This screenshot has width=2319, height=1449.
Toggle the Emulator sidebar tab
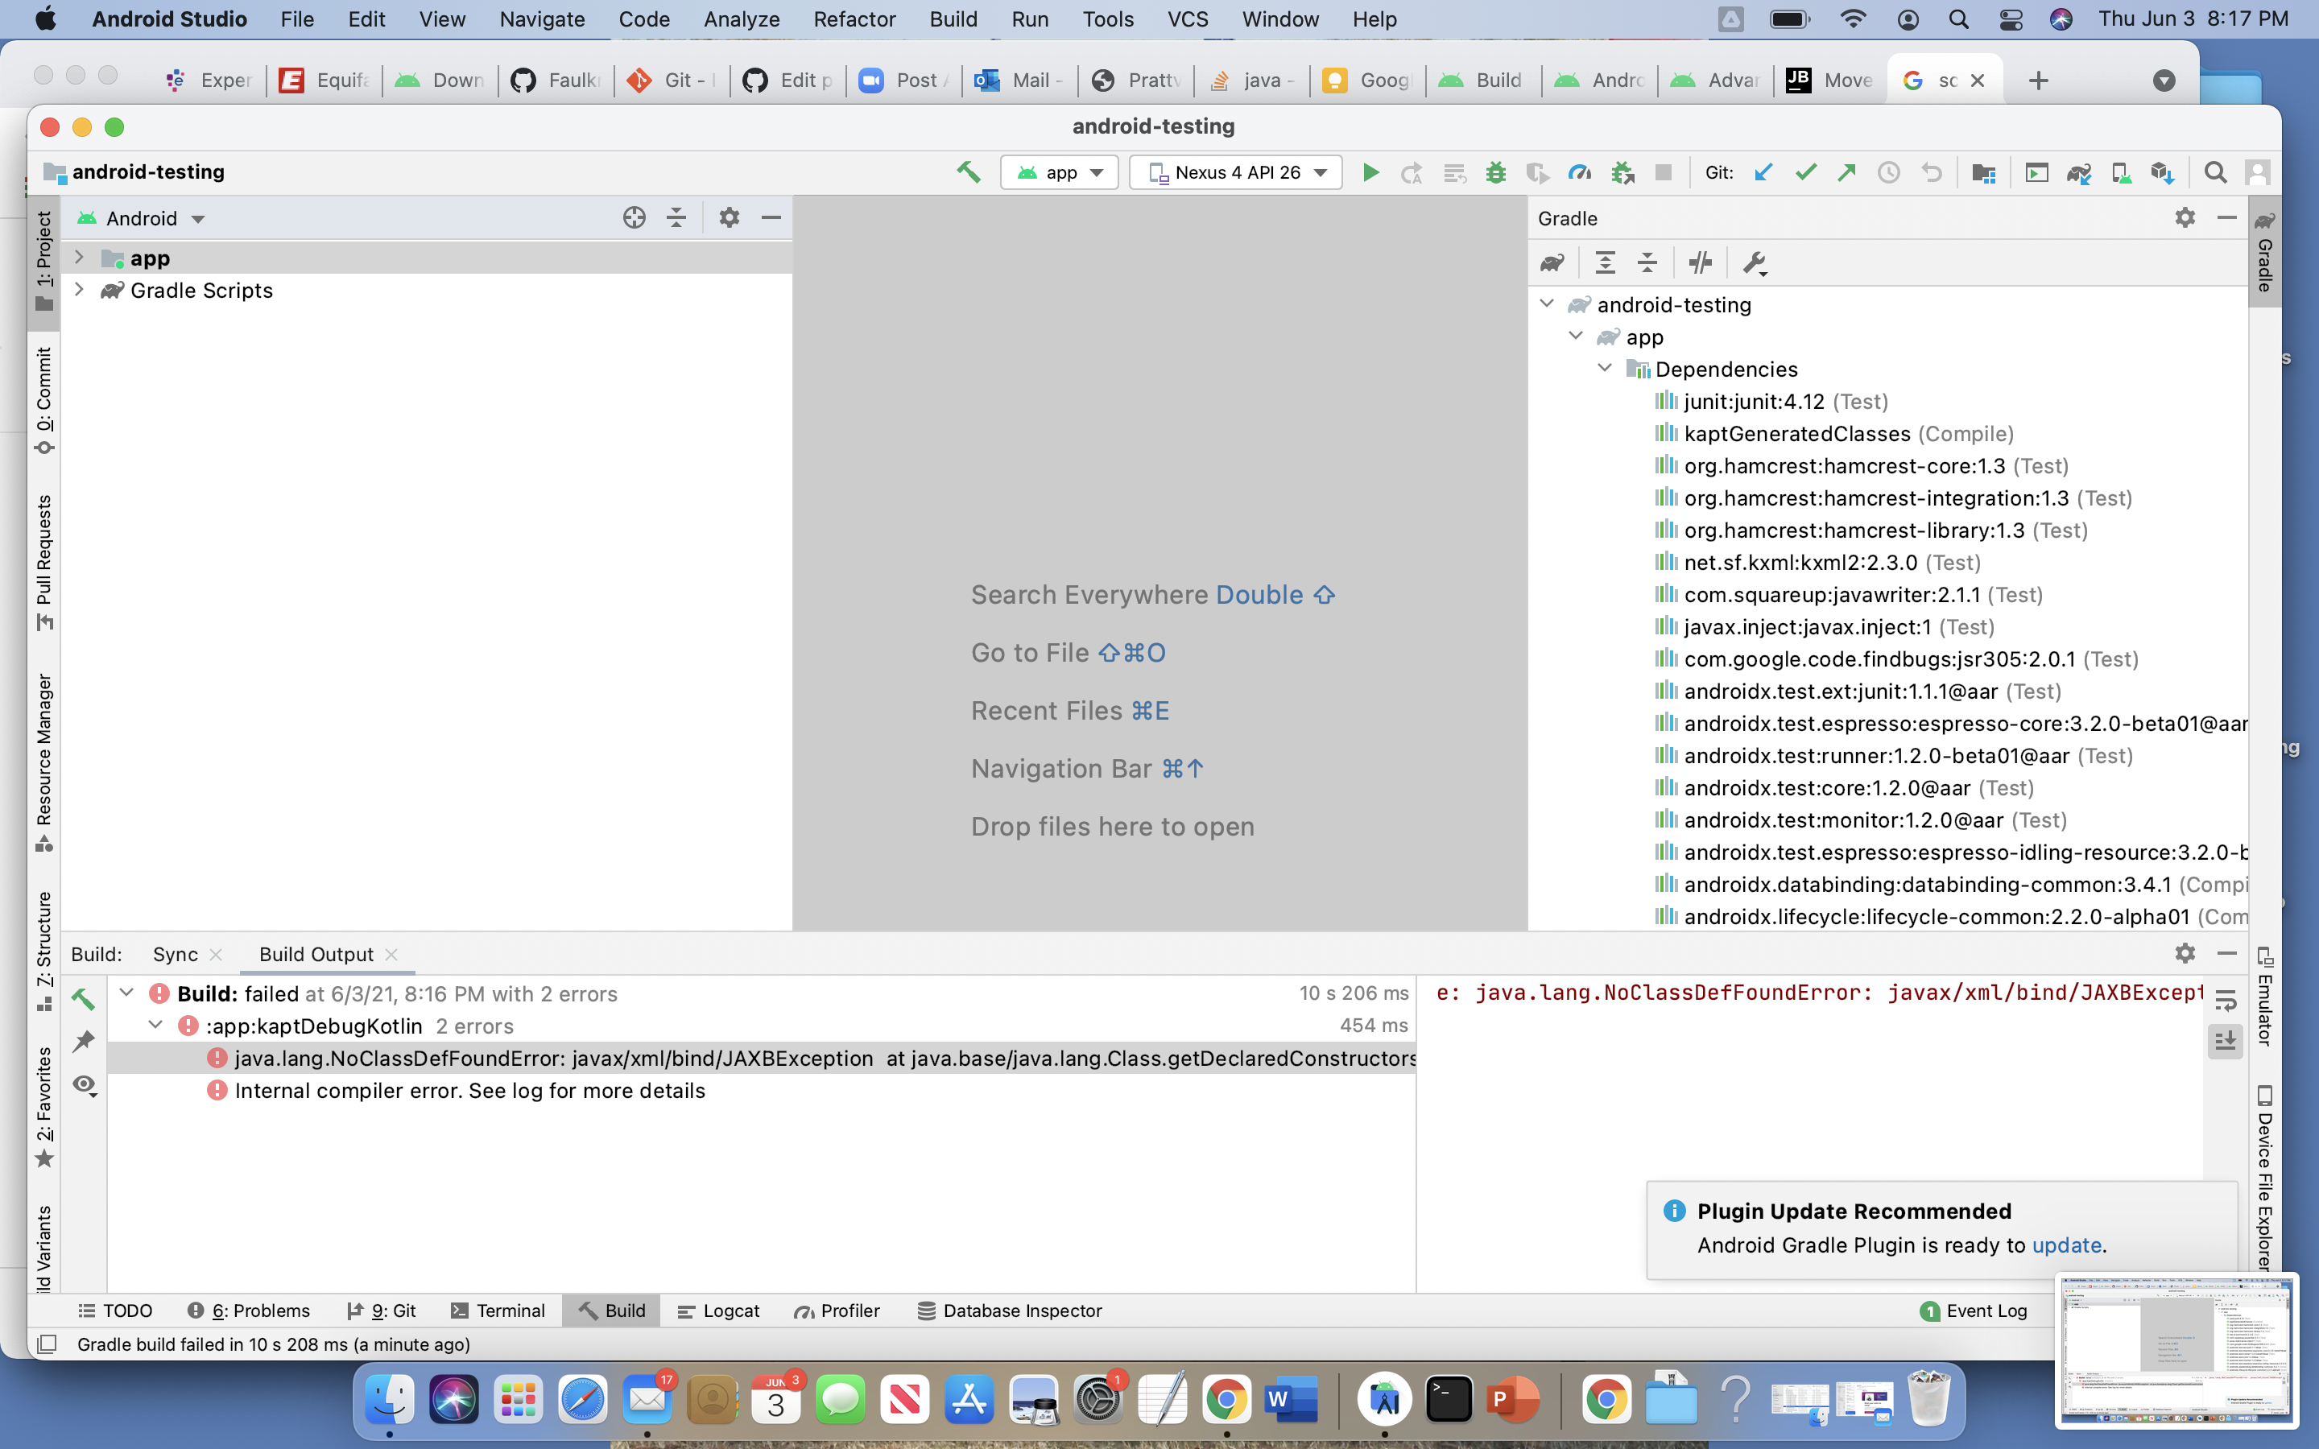[2265, 995]
